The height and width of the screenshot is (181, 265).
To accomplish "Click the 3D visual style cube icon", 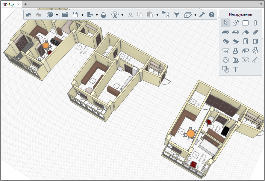I will click(x=50, y=15).
